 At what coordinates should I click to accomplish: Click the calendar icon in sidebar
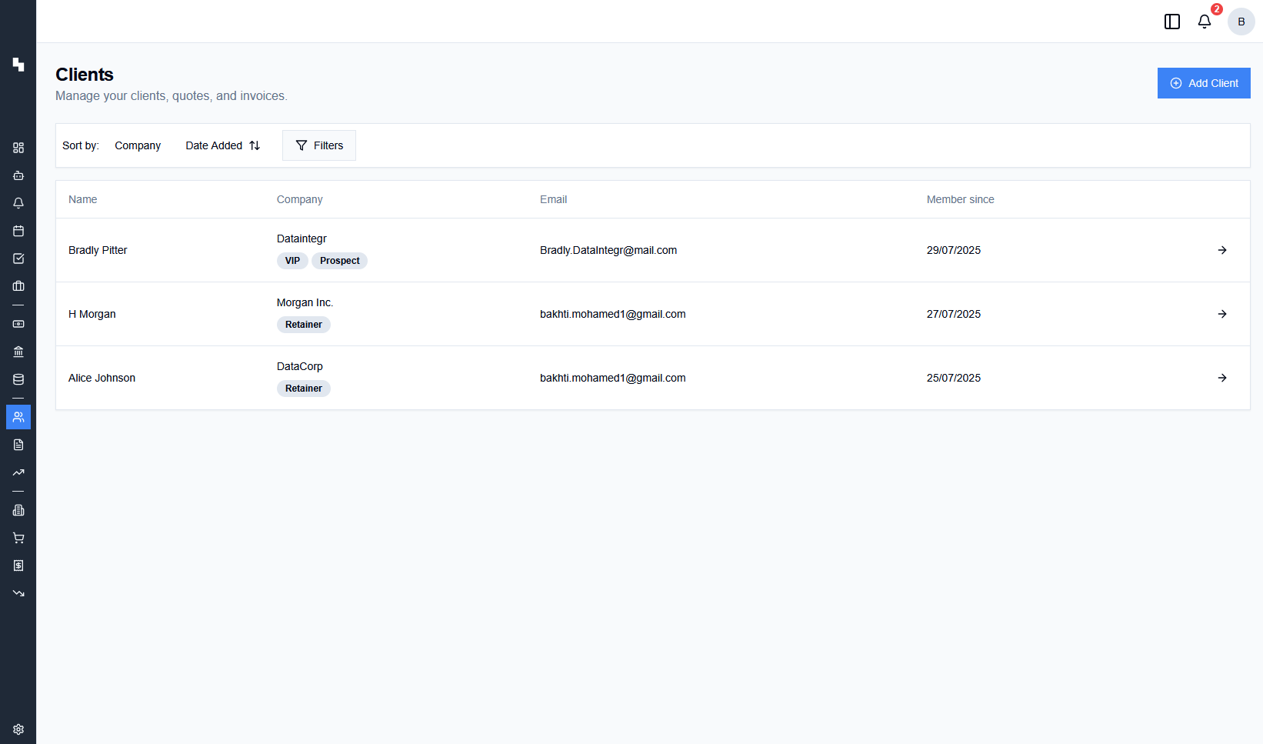pyautogui.click(x=18, y=231)
